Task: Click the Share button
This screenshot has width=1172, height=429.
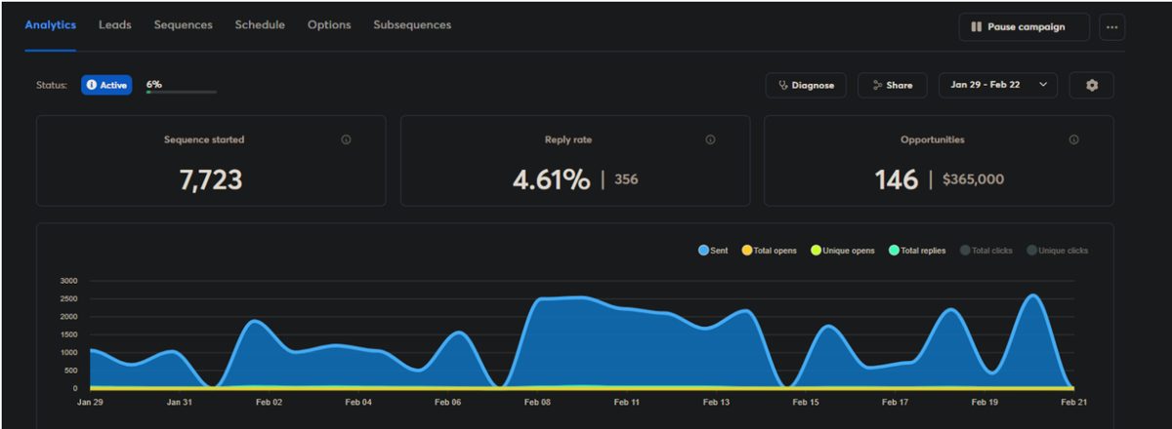Action: (x=893, y=85)
